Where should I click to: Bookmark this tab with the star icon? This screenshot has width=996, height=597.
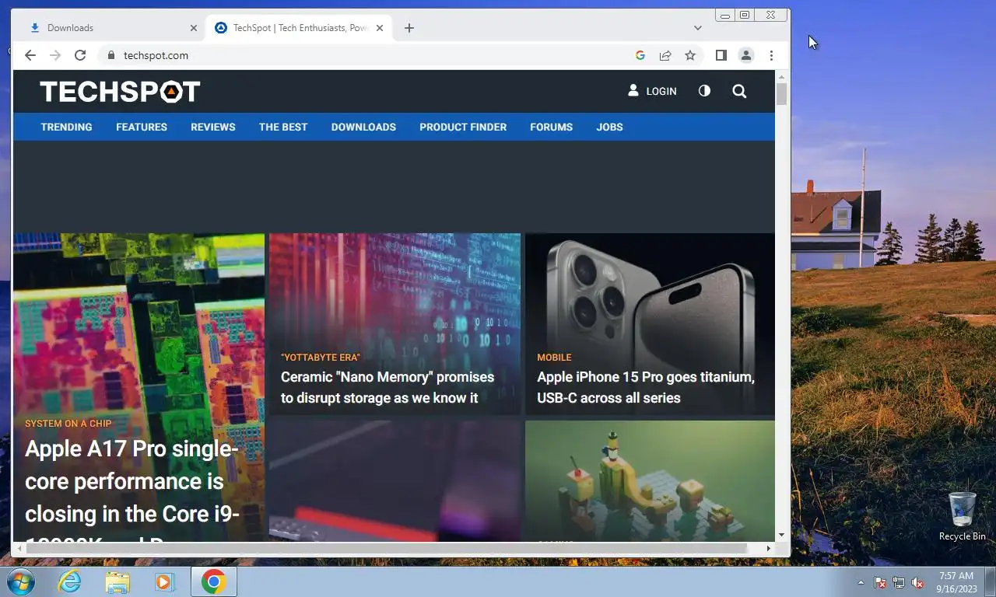pyautogui.click(x=690, y=55)
